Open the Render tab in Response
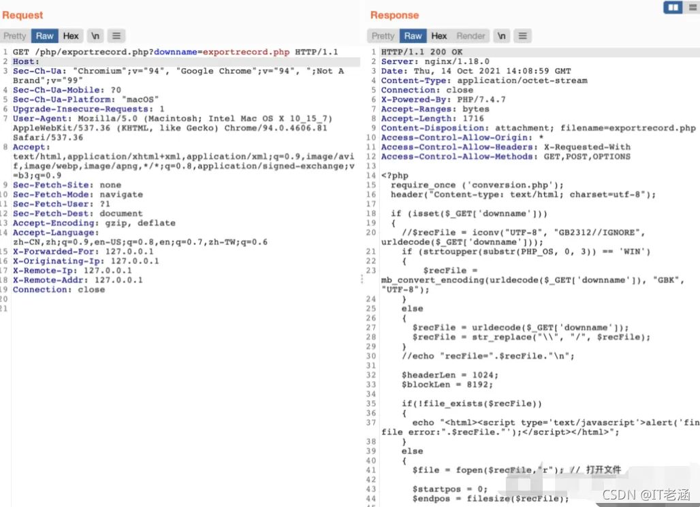 (471, 35)
